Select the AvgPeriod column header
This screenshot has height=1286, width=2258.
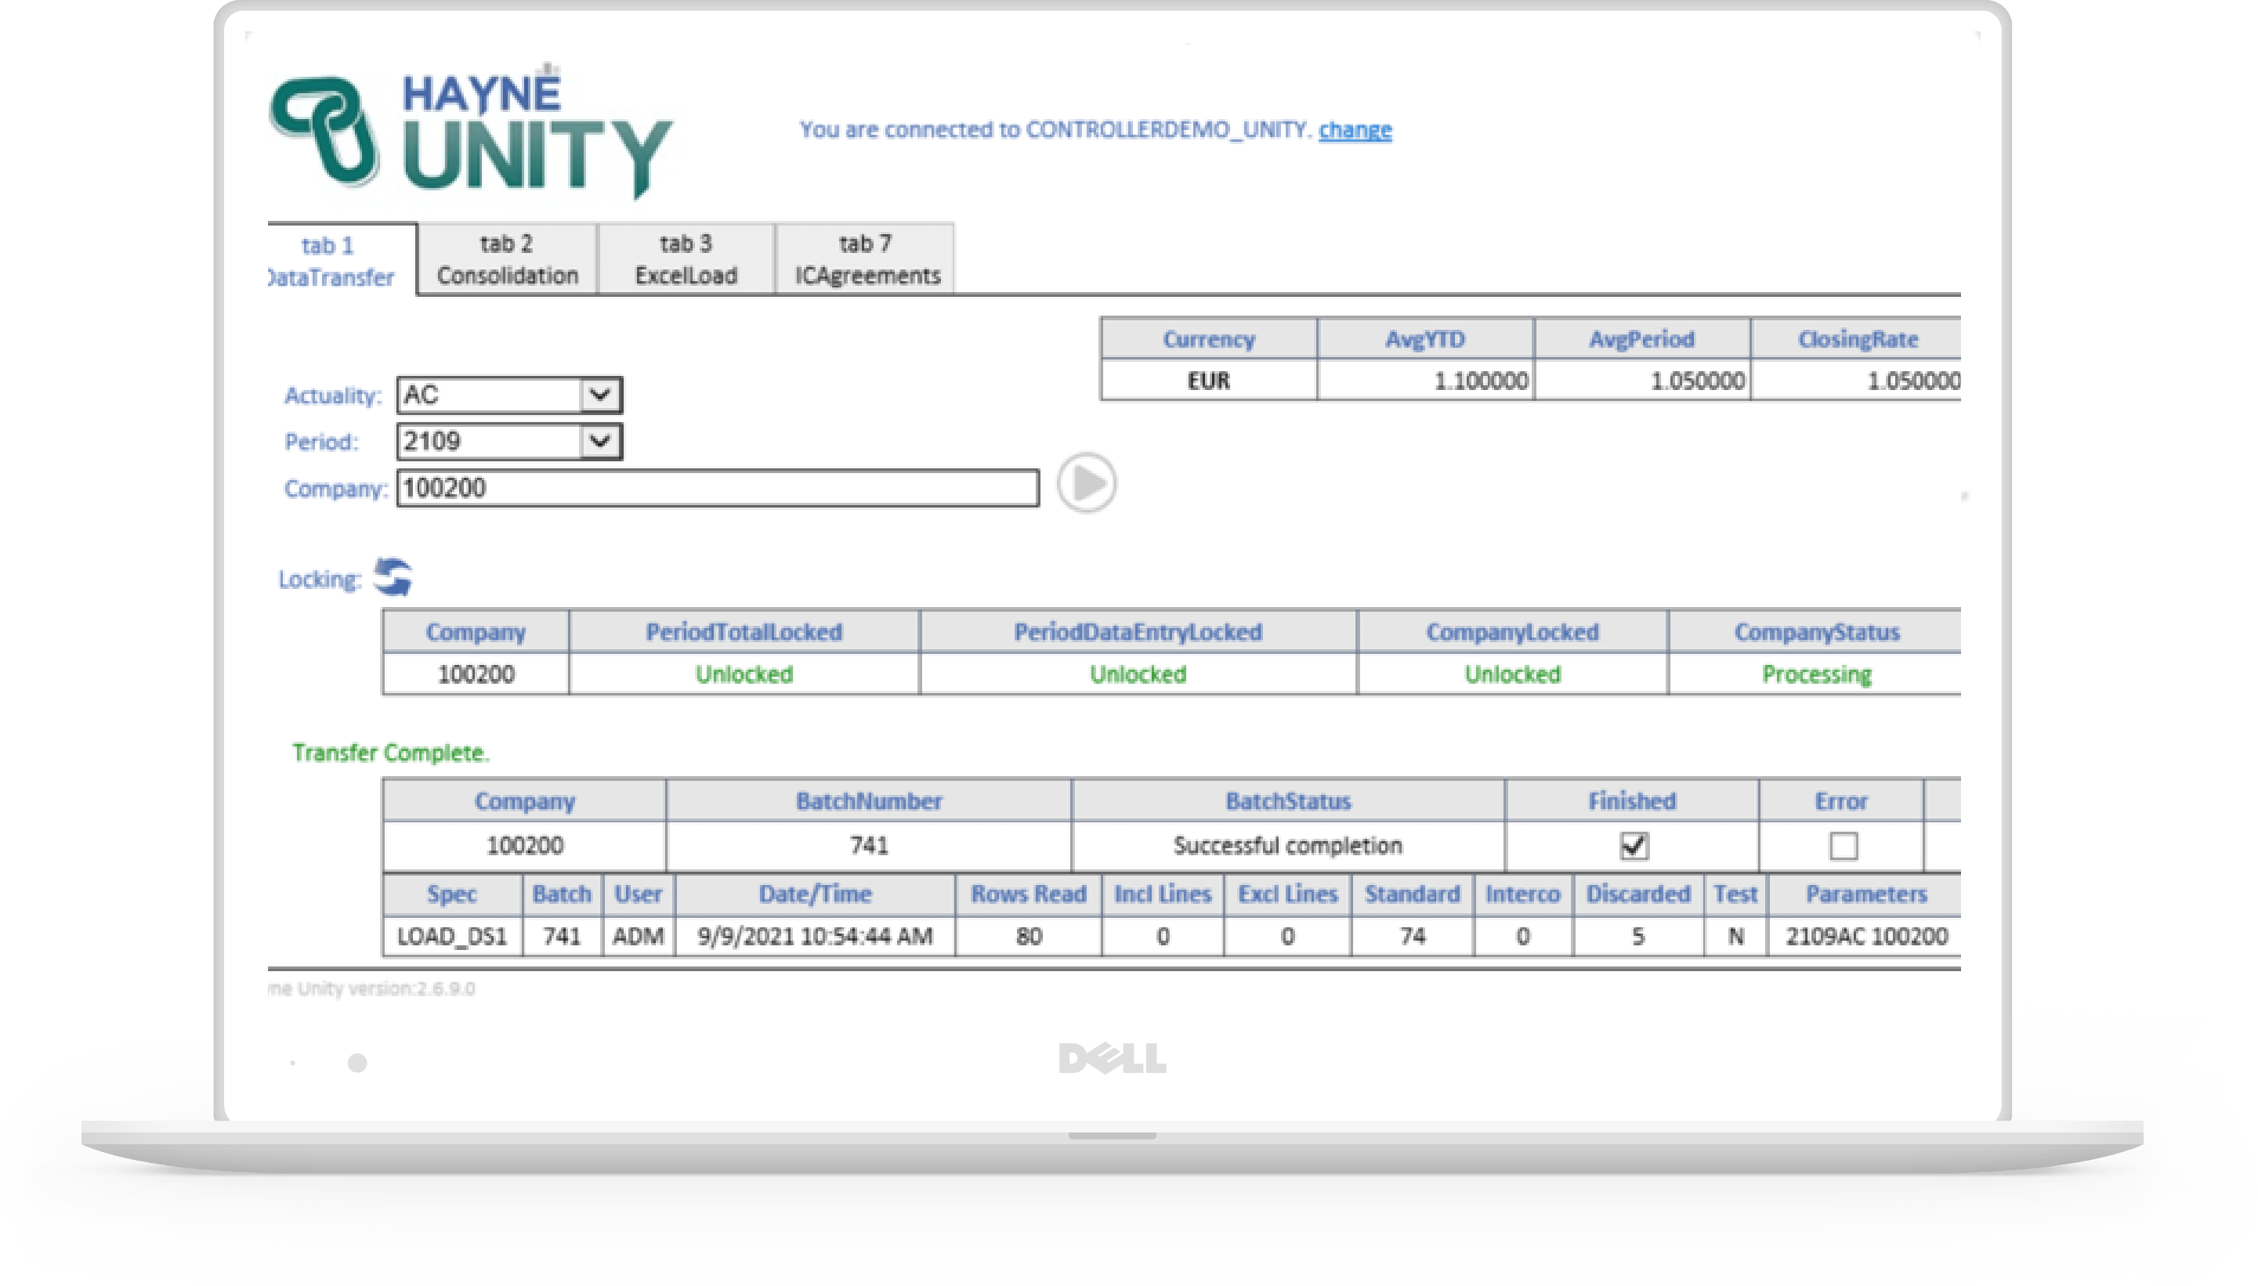click(1641, 339)
